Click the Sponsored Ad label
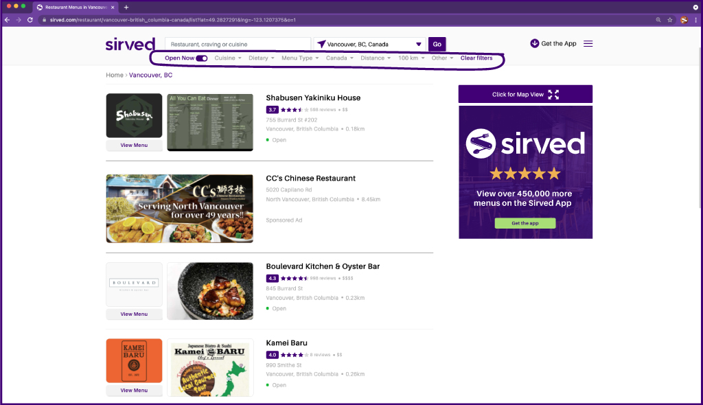703x405 pixels. (284, 220)
